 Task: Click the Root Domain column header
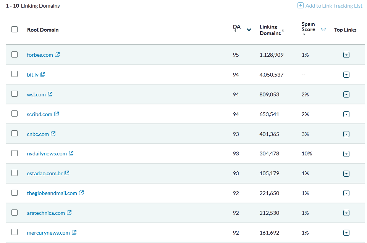pyautogui.click(x=43, y=30)
